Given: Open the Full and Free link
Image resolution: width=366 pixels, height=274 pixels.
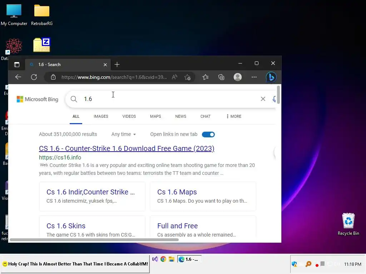Looking at the screenshot, I should [x=177, y=226].
